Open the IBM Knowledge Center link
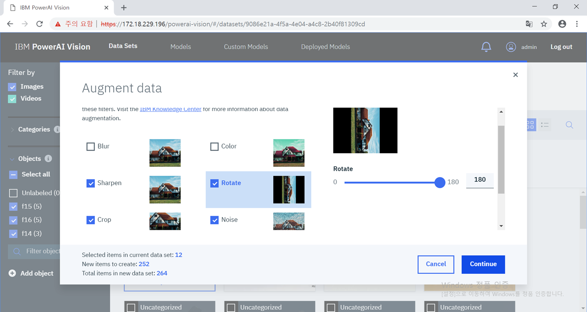This screenshot has width=587, height=312. pyautogui.click(x=170, y=109)
